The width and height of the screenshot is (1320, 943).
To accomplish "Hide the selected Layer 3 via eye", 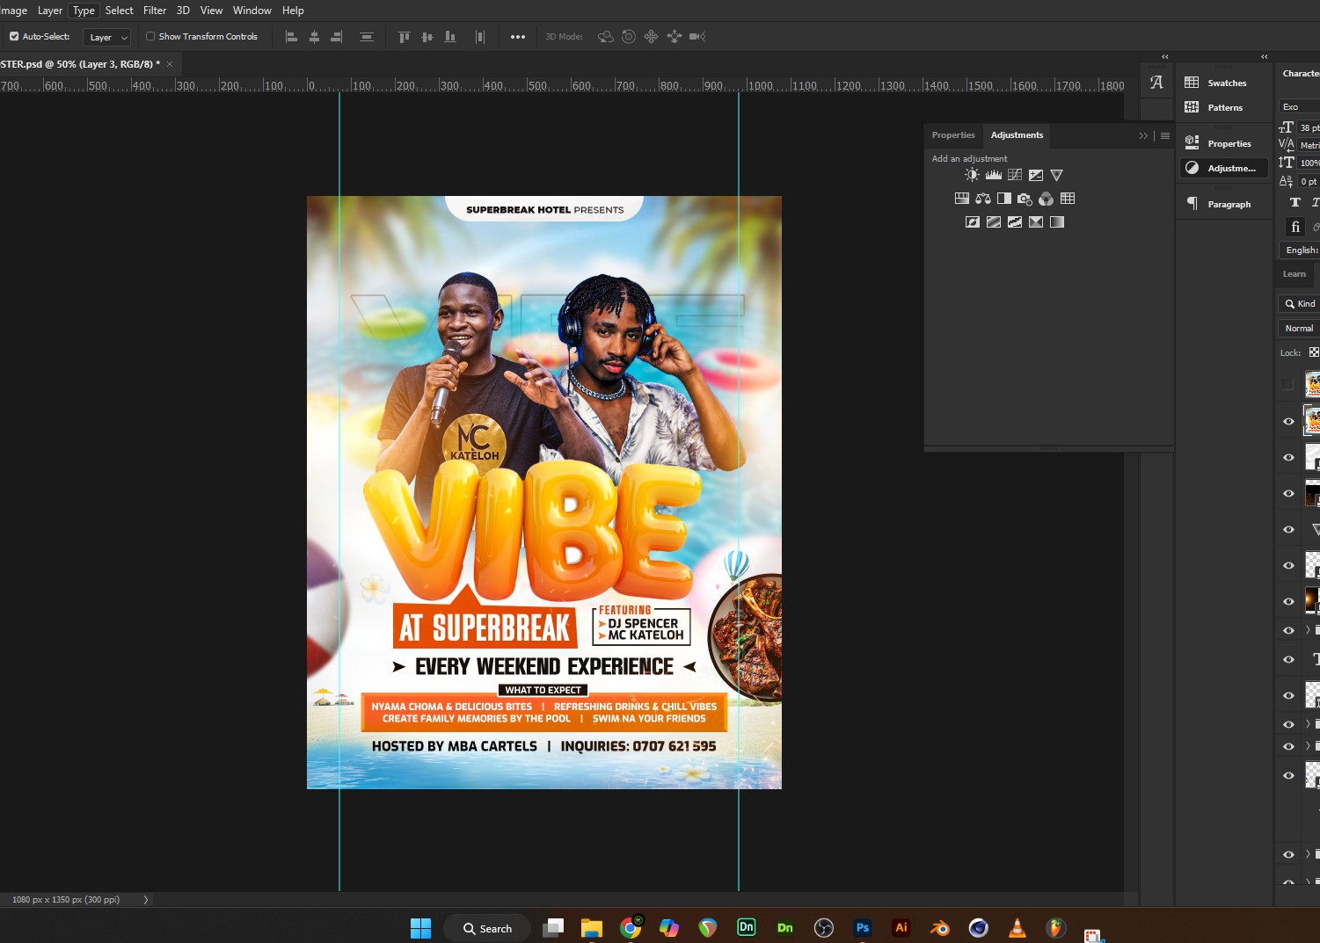I will 1288,421.
